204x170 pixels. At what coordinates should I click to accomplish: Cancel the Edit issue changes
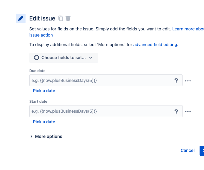[187, 151]
